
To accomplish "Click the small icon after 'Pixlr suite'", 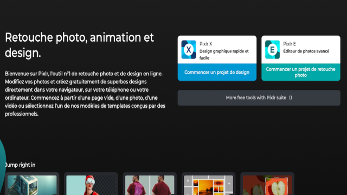I will tap(291, 97).
